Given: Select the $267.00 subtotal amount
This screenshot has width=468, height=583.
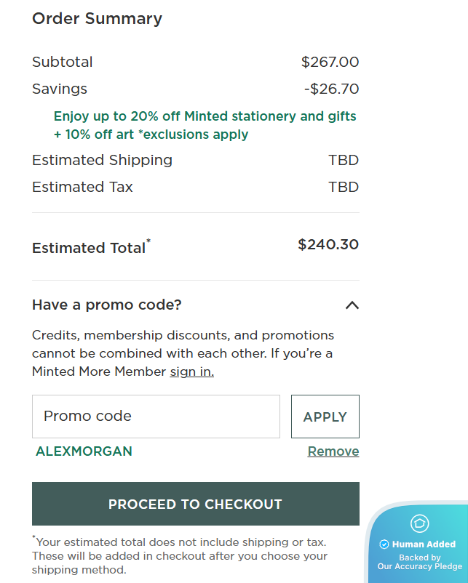Looking at the screenshot, I should click(x=330, y=63).
